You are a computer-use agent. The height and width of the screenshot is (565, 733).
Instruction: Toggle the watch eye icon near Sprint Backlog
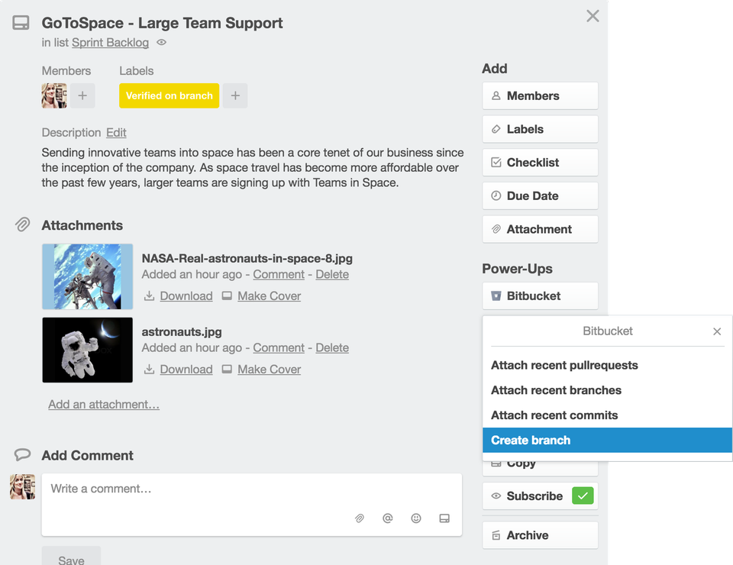[x=161, y=43]
